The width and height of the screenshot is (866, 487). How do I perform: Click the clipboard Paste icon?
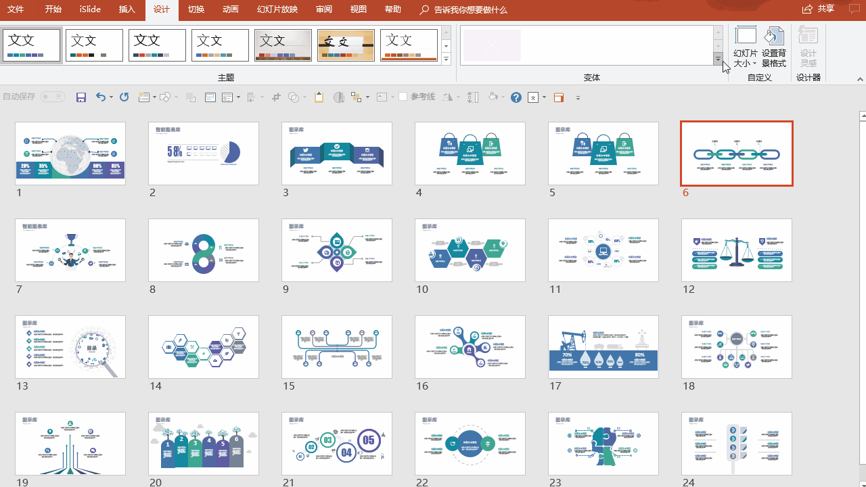pyautogui.click(x=319, y=97)
